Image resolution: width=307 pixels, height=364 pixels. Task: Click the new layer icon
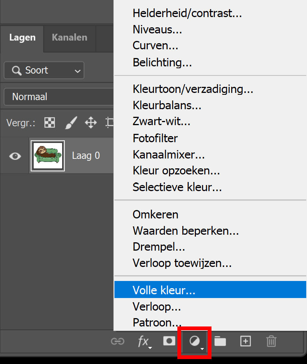[x=246, y=341]
